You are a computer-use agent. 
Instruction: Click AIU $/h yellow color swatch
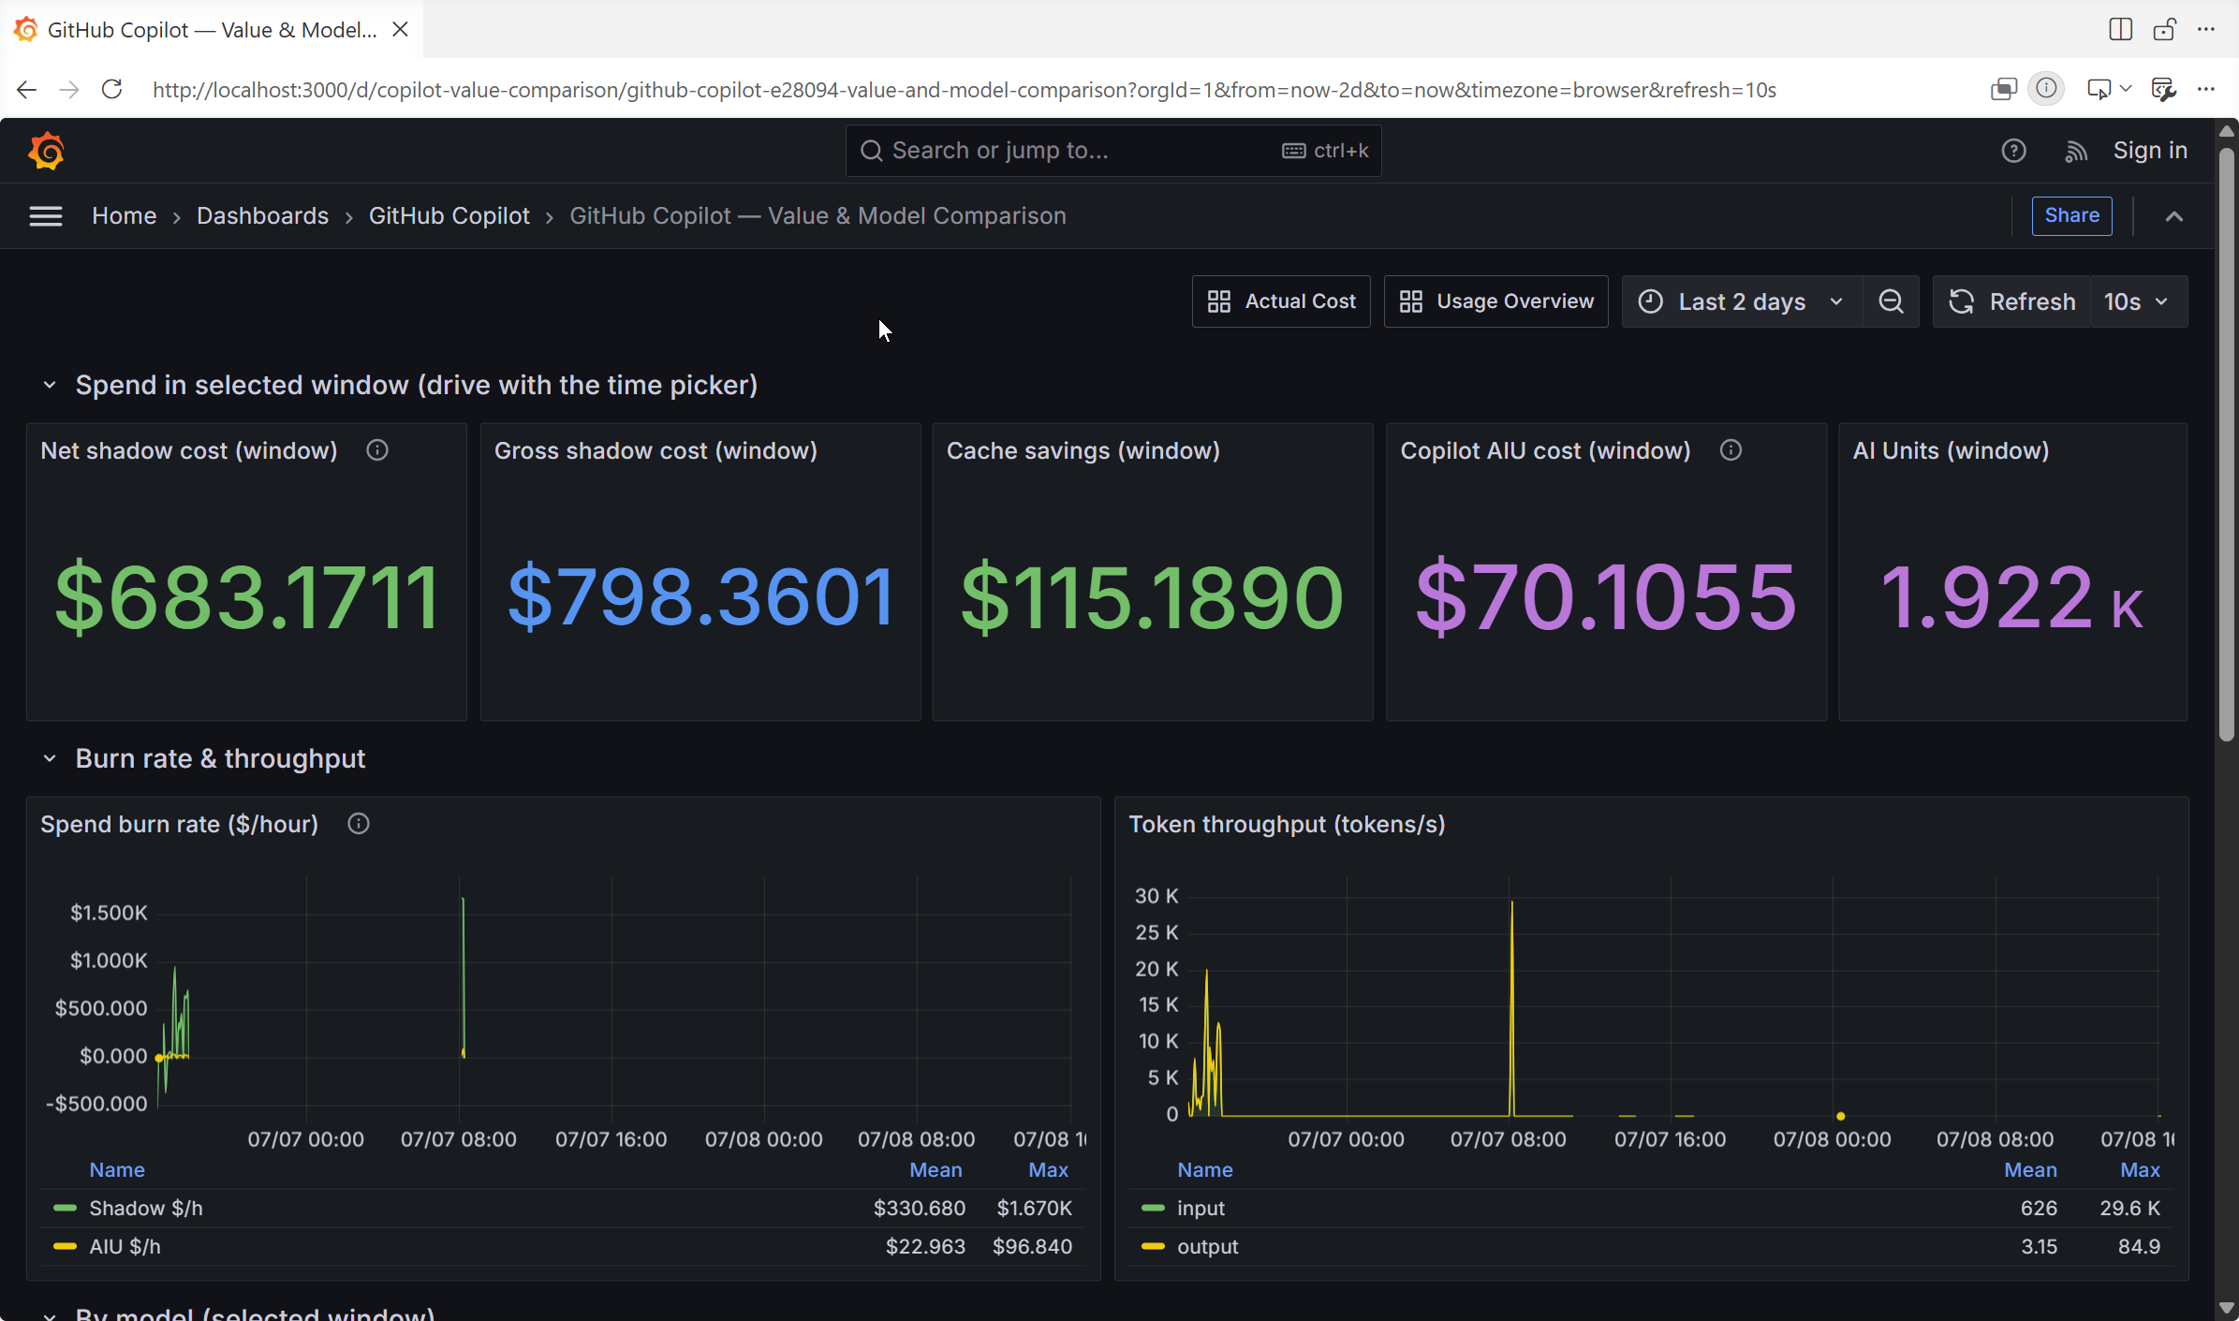coord(65,1246)
